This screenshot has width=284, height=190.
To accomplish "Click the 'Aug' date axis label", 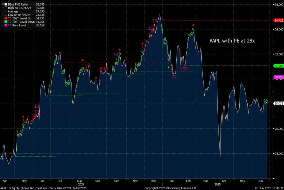I will [x=79, y=181].
